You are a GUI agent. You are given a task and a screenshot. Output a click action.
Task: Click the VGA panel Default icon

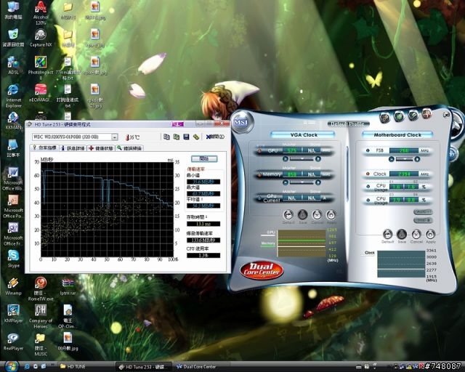point(288,215)
